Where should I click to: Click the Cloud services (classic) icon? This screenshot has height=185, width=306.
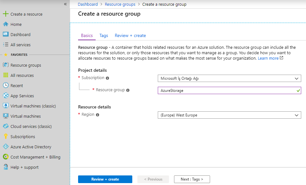coord(6,126)
